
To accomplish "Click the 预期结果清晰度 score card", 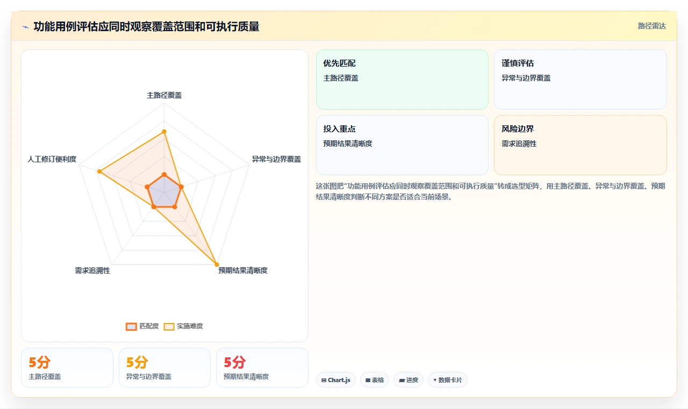I will click(x=262, y=368).
